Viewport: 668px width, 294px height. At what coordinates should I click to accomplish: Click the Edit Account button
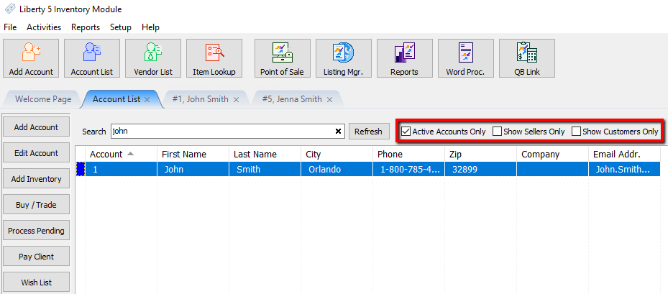pyautogui.click(x=36, y=153)
